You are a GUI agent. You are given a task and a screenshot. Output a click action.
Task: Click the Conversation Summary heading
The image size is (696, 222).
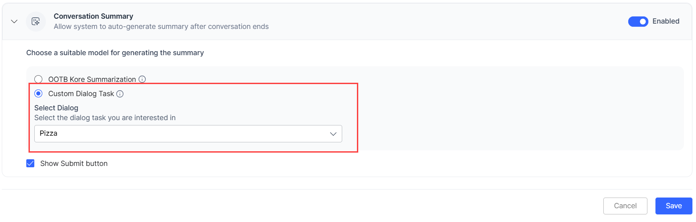[93, 16]
